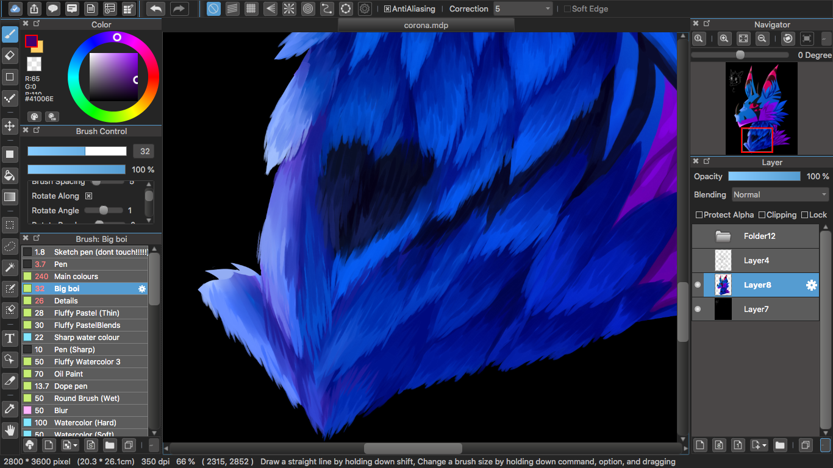Show Layer4 by its visibility toggle

pyautogui.click(x=698, y=261)
